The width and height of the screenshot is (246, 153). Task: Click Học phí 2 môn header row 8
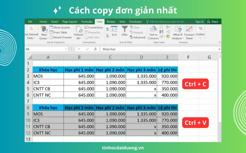click(x=110, y=108)
